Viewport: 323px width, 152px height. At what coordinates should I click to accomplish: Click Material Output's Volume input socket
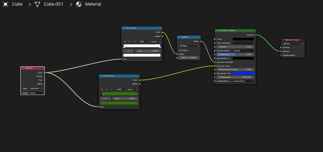pos(281,51)
